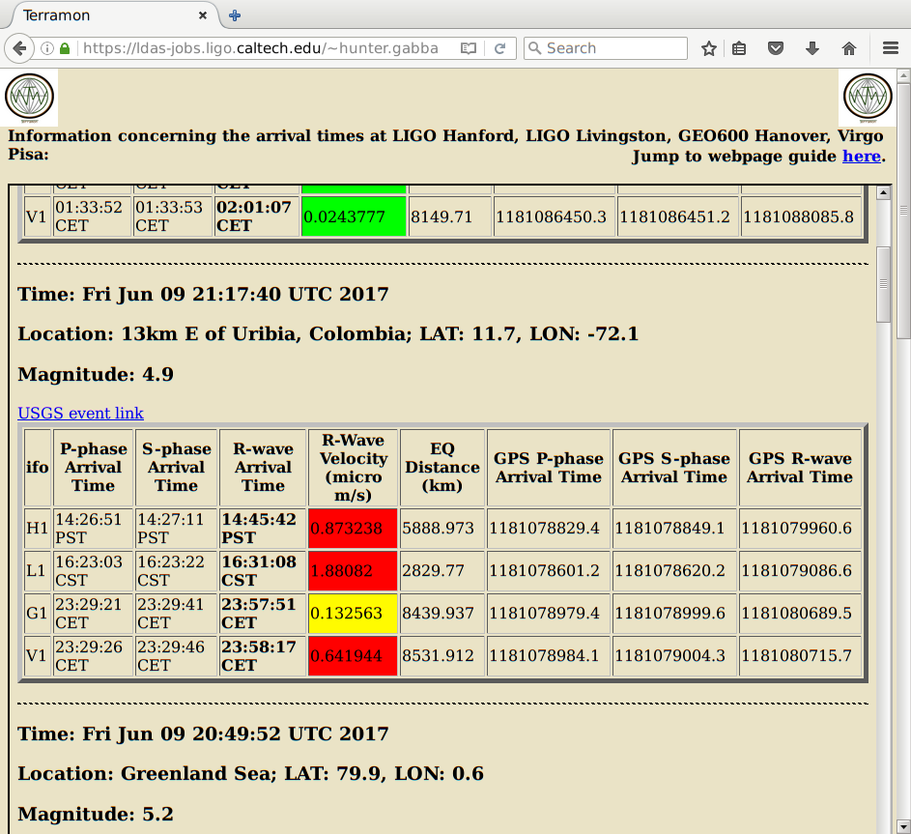Click the browser back button

[x=19, y=48]
